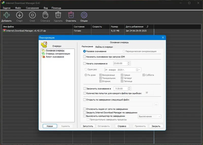Click the Стоп все hand icon
Viewport: 203px width, 145px height.
pyautogui.click(x=45, y=15)
